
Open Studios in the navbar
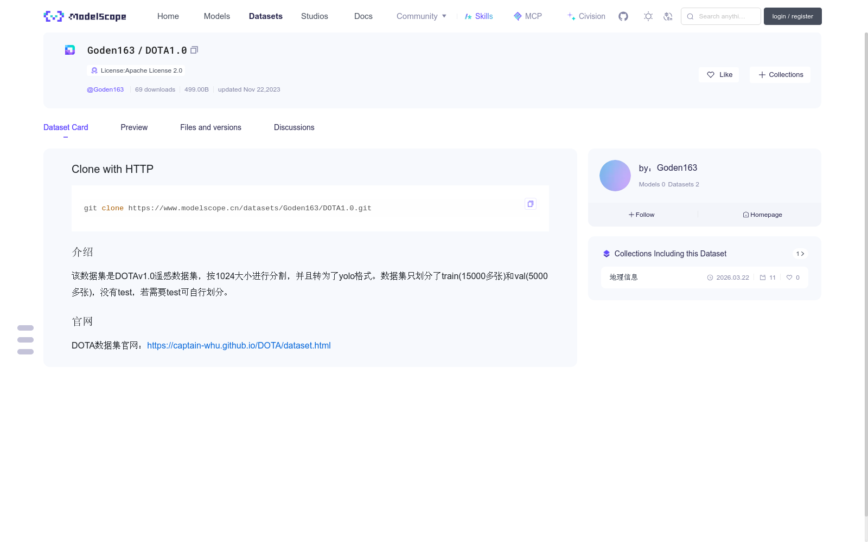(315, 16)
